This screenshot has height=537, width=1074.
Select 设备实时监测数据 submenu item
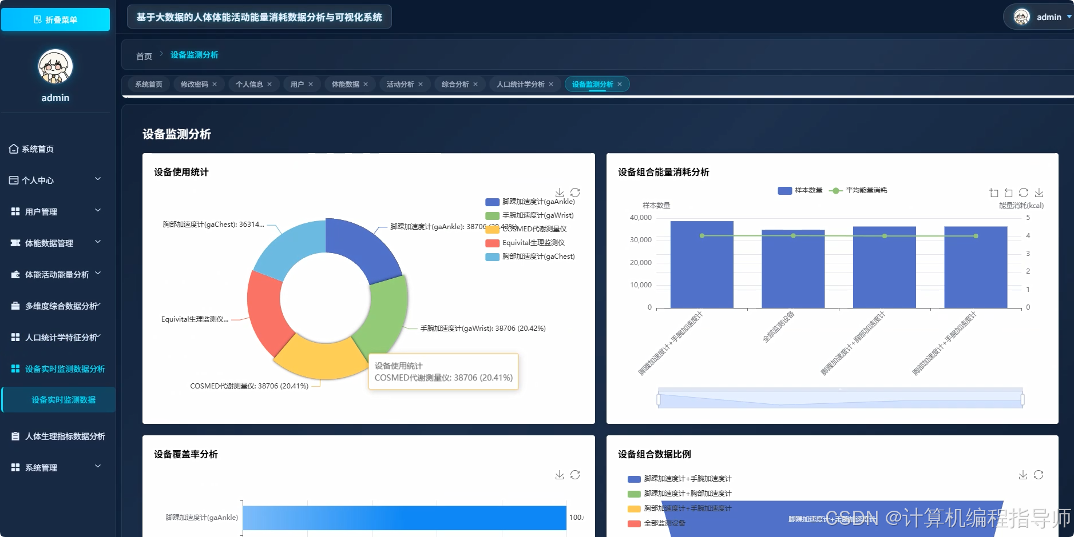[59, 400]
